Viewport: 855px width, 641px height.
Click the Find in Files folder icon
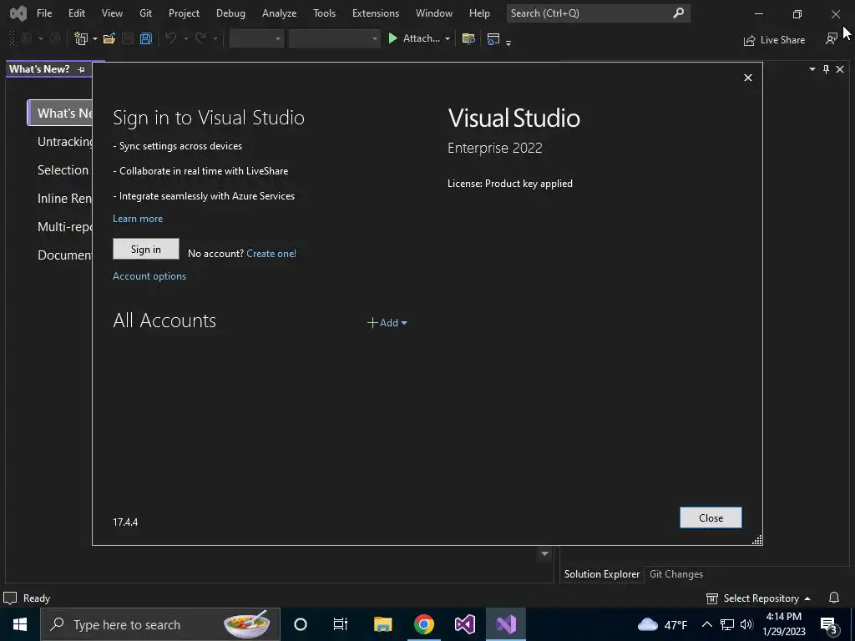pos(468,38)
